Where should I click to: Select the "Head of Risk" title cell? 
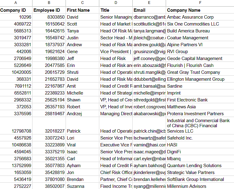(x=116, y=58)
